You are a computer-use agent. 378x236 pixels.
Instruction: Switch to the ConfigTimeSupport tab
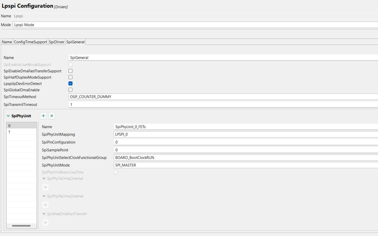[30, 42]
